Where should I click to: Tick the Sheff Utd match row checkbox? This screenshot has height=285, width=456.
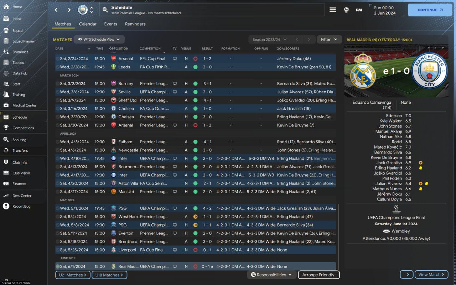(57, 100)
